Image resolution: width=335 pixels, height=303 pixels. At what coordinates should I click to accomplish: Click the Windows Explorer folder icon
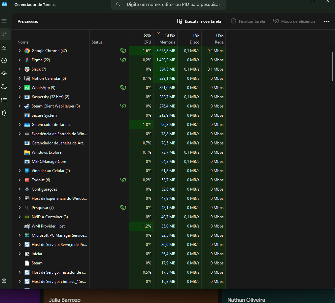pyautogui.click(x=27, y=152)
